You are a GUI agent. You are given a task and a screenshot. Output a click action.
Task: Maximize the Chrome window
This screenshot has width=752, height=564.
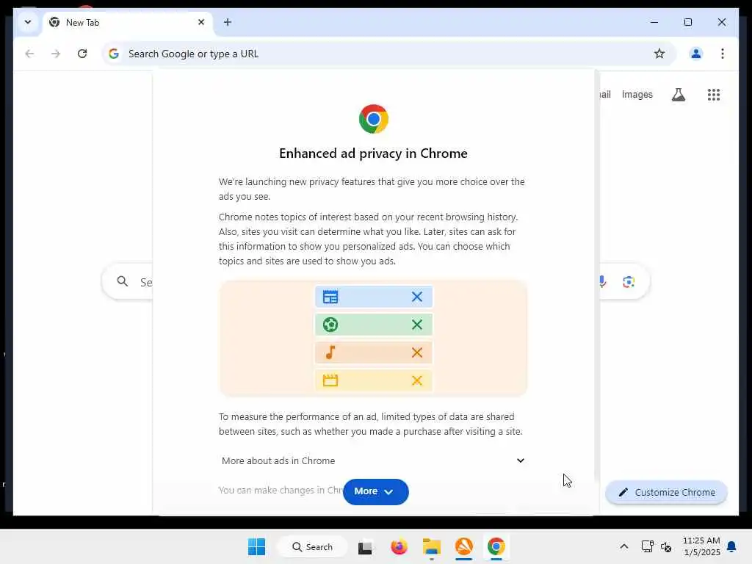point(687,22)
